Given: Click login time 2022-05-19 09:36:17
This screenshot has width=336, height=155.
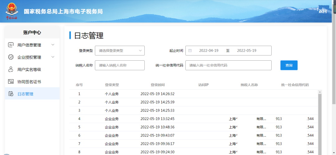Looking at the screenshot, I should click(x=157, y=144).
